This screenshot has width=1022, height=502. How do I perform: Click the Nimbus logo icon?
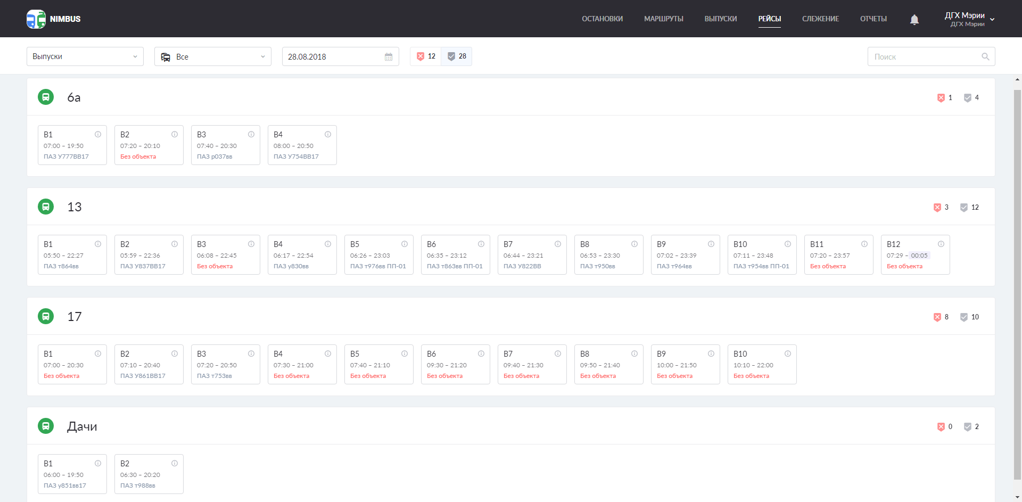tap(36, 19)
